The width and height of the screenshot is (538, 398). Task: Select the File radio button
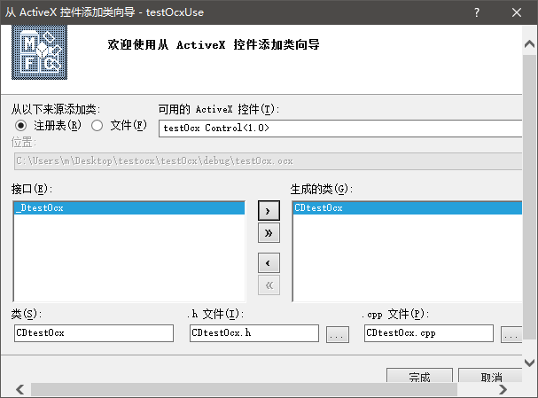pyautogui.click(x=98, y=125)
